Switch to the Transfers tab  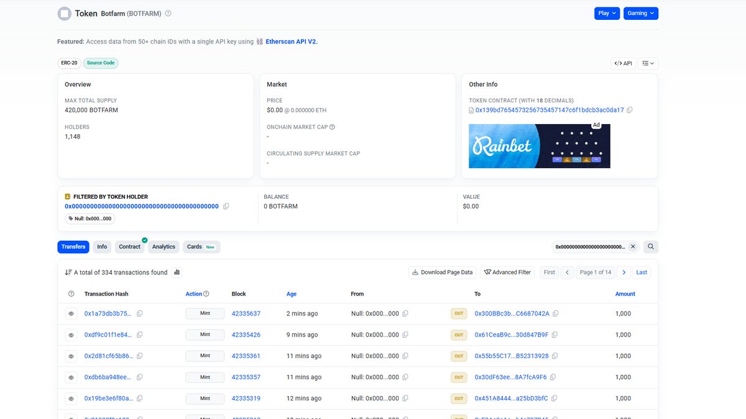point(73,246)
